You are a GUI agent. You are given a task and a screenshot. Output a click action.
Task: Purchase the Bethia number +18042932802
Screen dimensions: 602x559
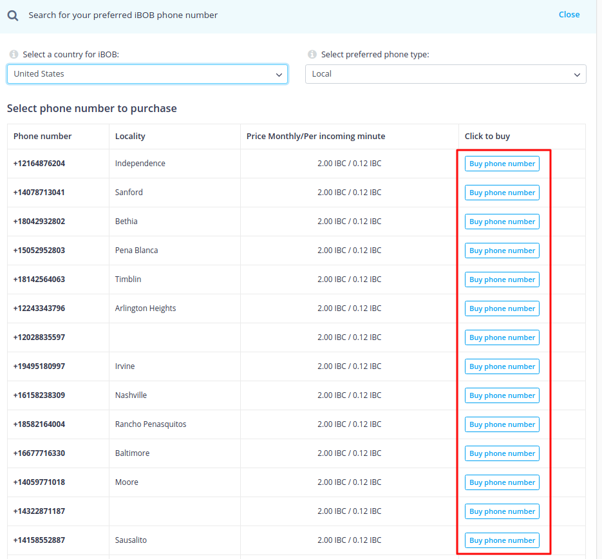(x=502, y=222)
